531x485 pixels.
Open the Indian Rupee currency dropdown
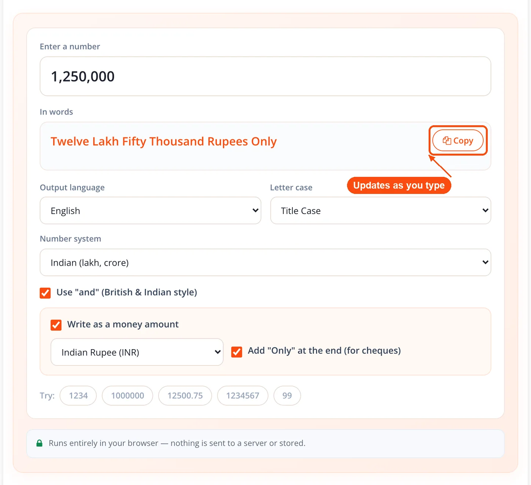click(x=137, y=352)
